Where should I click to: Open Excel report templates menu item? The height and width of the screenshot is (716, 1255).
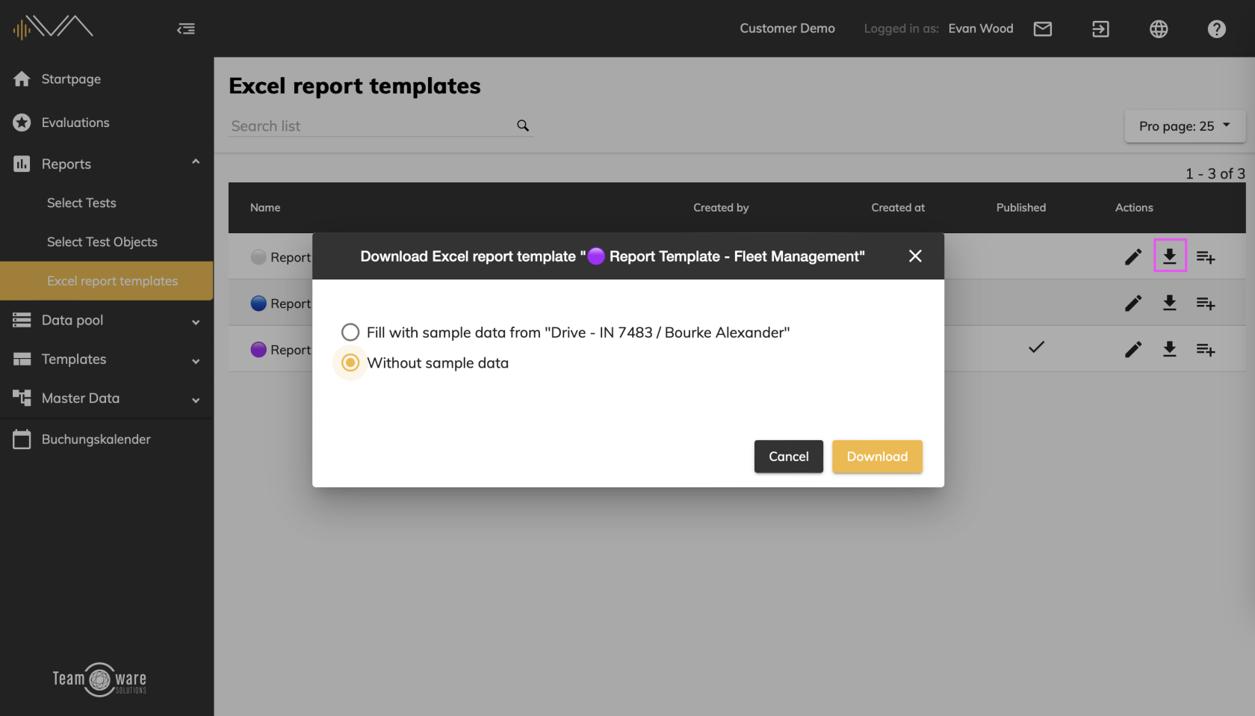pos(107,280)
